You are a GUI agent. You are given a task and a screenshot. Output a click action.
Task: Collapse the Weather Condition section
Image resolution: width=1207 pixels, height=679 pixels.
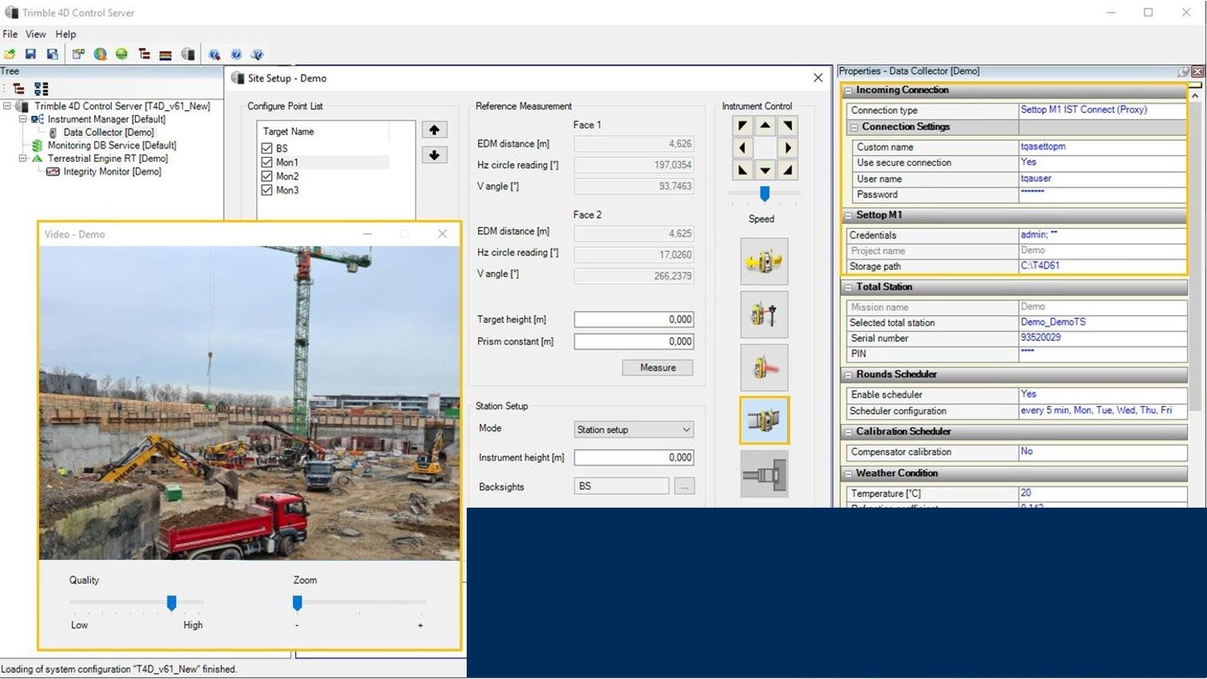(848, 474)
